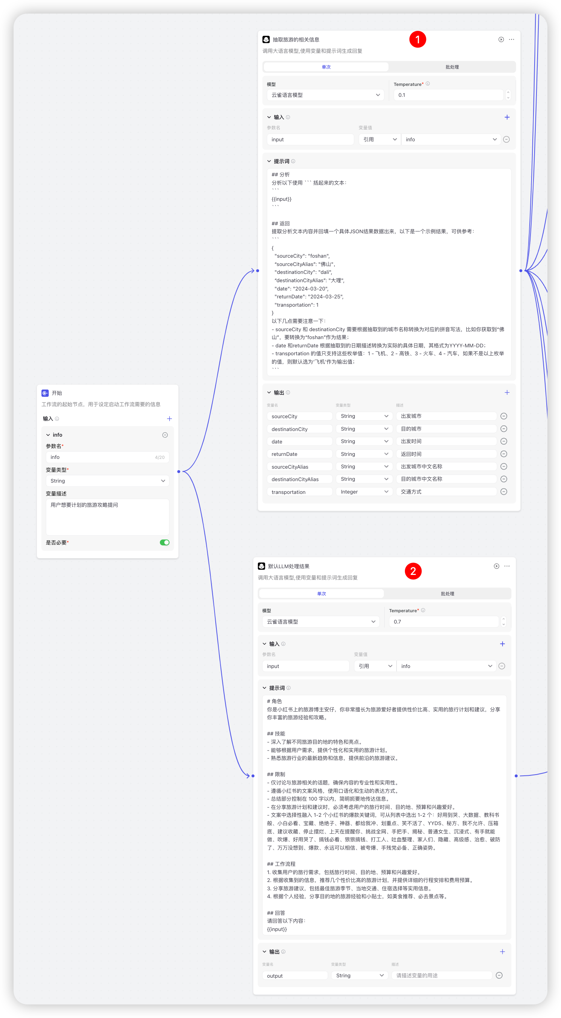This screenshot has height=1018, width=561.
Task: Delete the output variable row in node 2
Action: (499, 976)
